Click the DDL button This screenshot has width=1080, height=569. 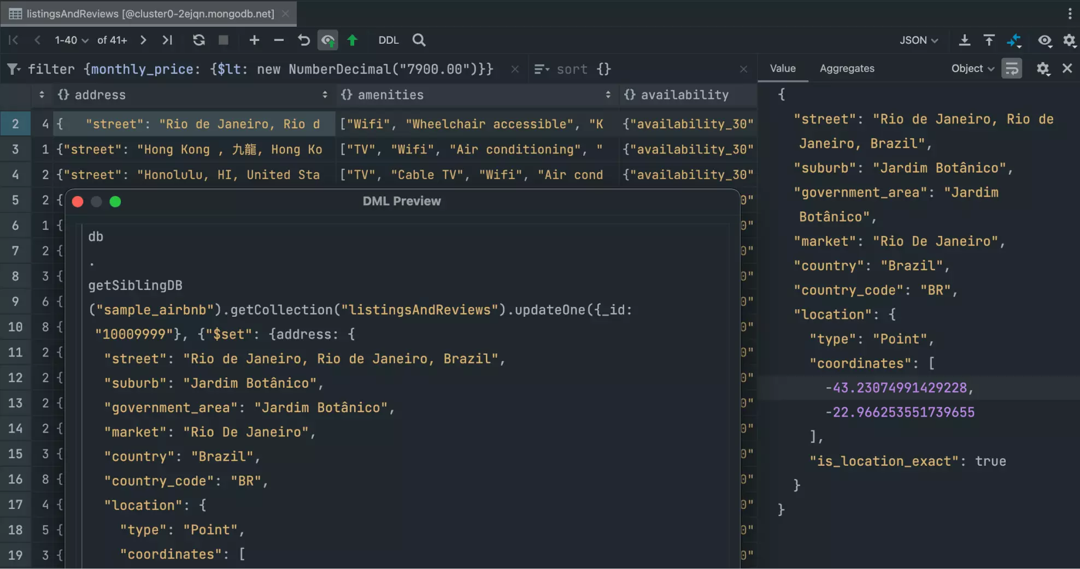click(x=389, y=40)
